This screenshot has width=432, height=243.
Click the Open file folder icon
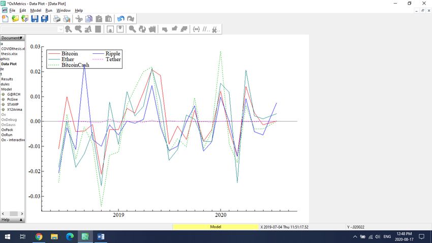click(x=15, y=19)
